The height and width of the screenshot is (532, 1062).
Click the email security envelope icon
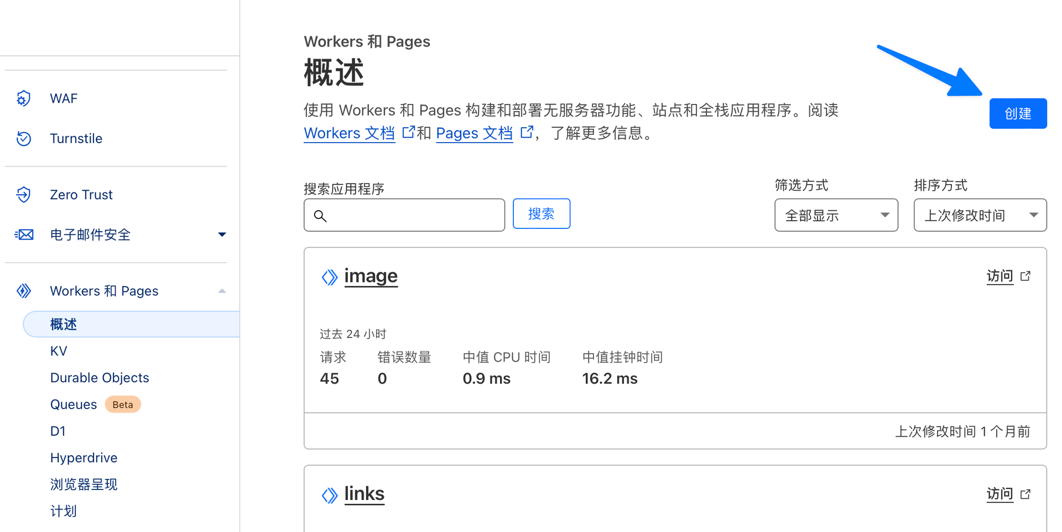coord(24,234)
